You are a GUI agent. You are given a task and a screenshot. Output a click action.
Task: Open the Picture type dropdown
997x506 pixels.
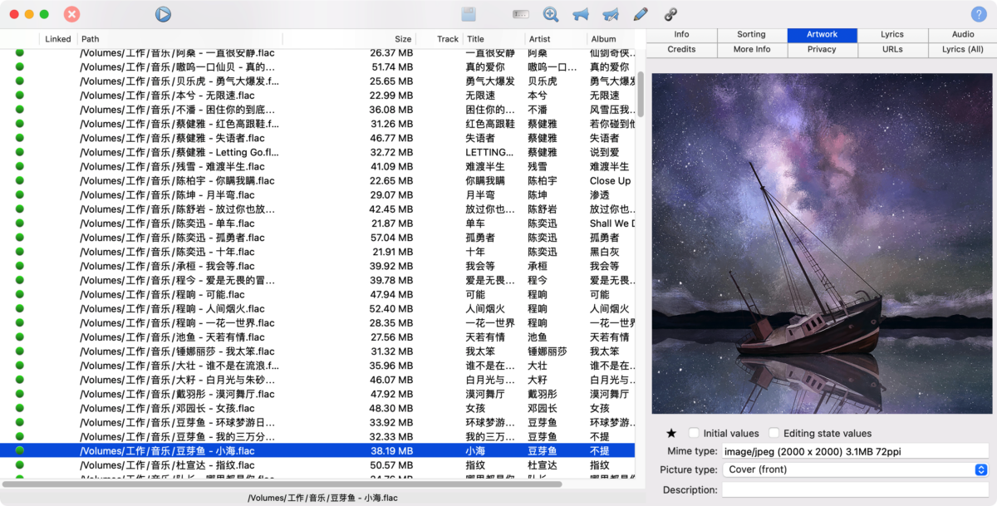tap(855, 469)
